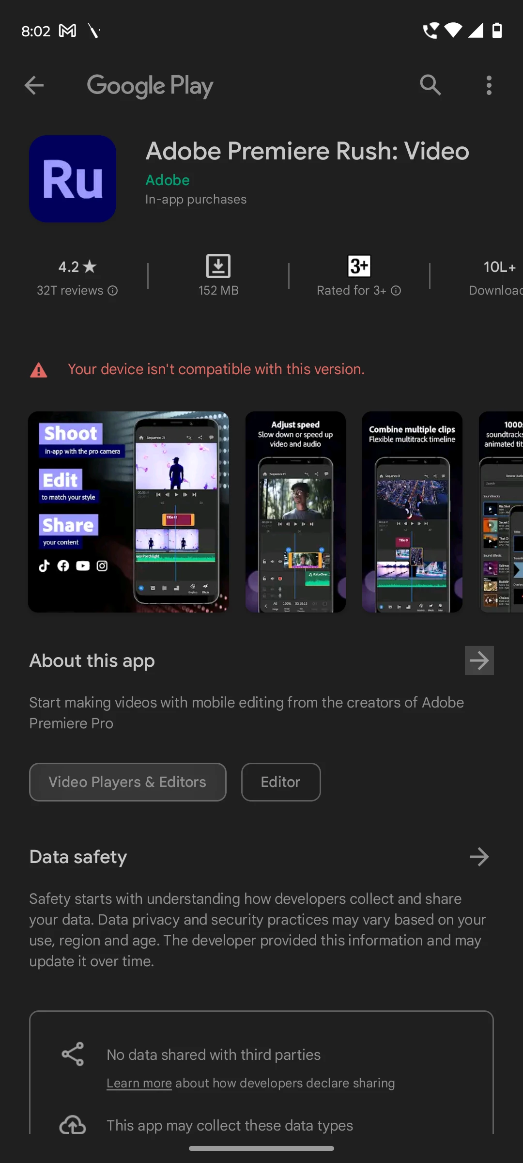Select the Video Players & Editors category chip
Viewport: 523px width, 1163px height.
coord(128,782)
